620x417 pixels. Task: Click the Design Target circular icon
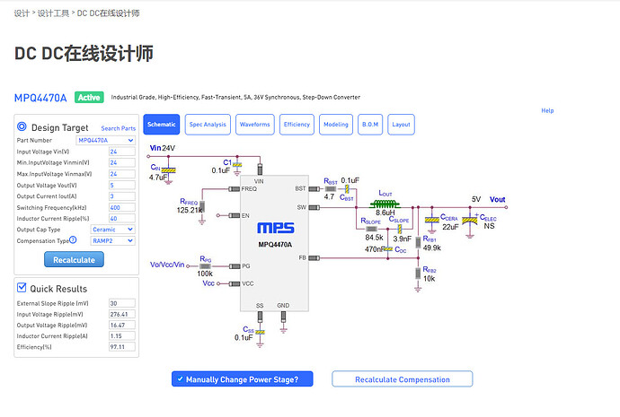[x=22, y=126]
